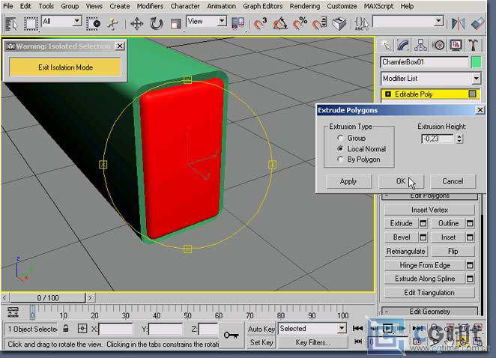The height and width of the screenshot is (358, 496).
Task: Select the Scale tool
Action: (175, 24)
